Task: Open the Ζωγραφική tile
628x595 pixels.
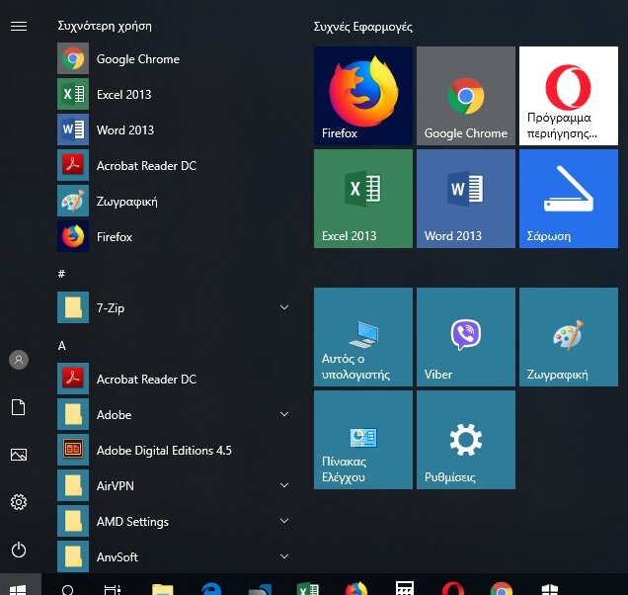Action: click(569, 337)
